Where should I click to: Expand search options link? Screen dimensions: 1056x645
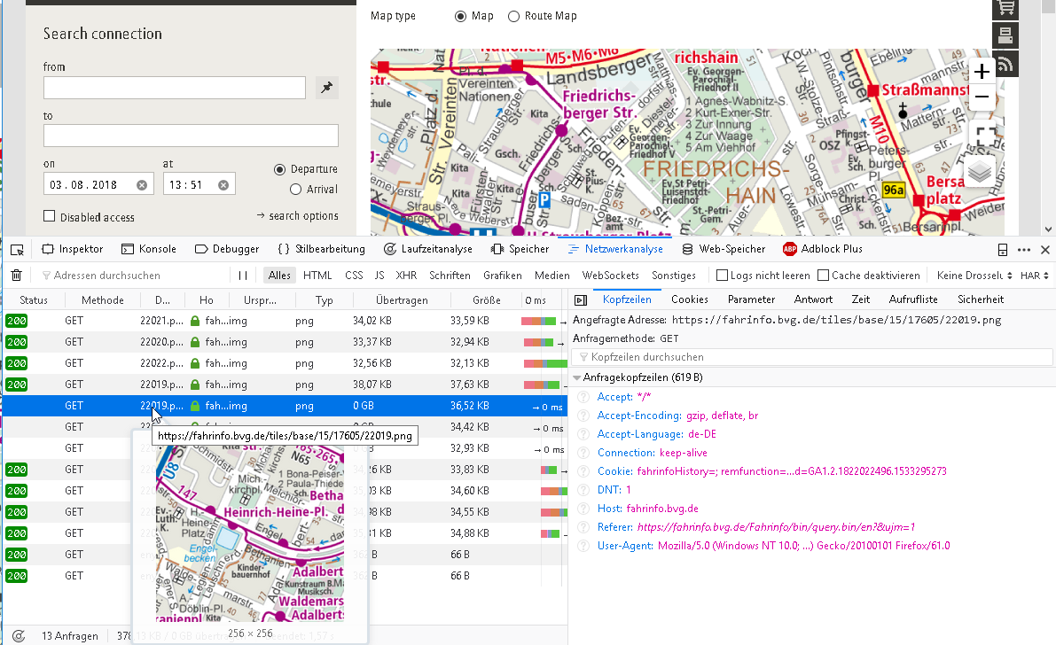(x=297, y=216)
